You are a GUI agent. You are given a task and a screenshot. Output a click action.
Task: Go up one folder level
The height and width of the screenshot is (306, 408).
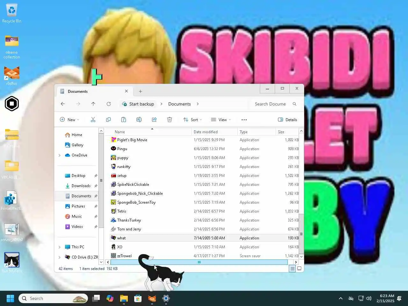(x=93, y=104)
